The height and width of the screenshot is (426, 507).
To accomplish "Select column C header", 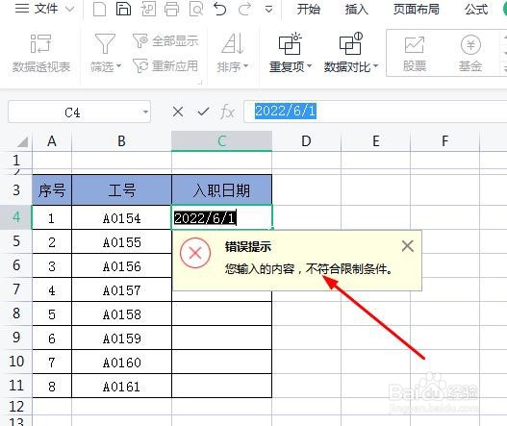I will [221, 141].
